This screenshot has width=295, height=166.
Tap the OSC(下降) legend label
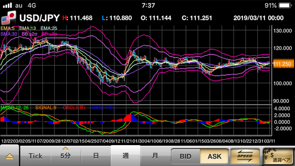click(x=103, y=108)
